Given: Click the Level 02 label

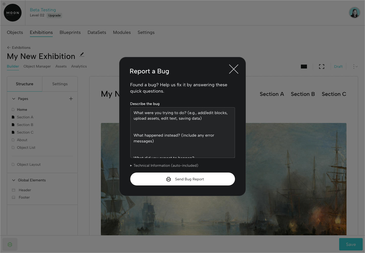Looking at the screenshot, I should tap(37, 15).
